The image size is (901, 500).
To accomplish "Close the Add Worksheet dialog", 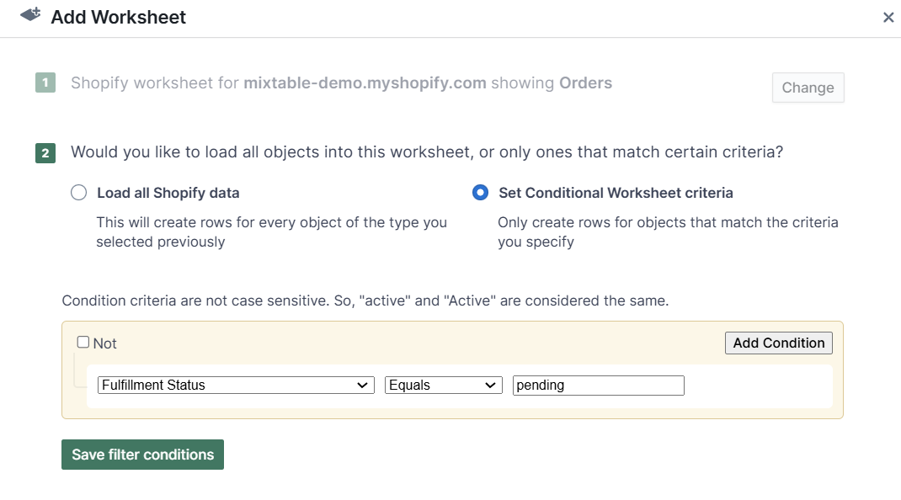I will pyautogui.click(x=888, y=17).
